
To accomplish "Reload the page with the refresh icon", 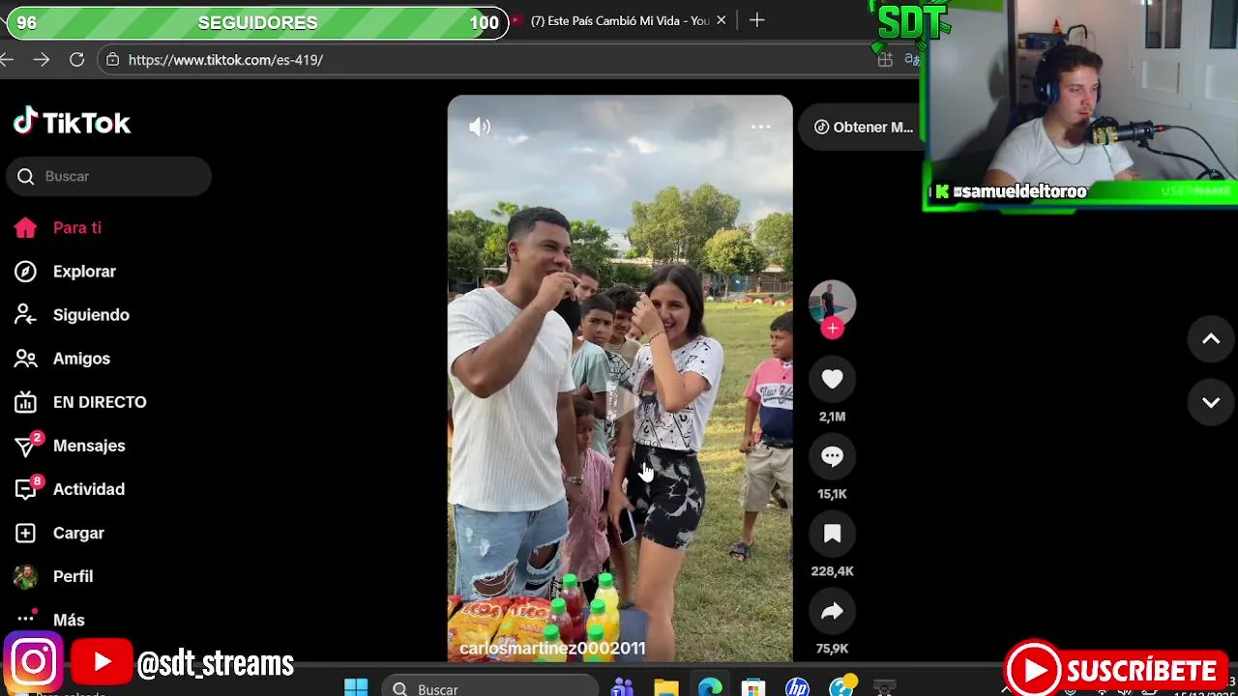I will click(x=76, y=60).
